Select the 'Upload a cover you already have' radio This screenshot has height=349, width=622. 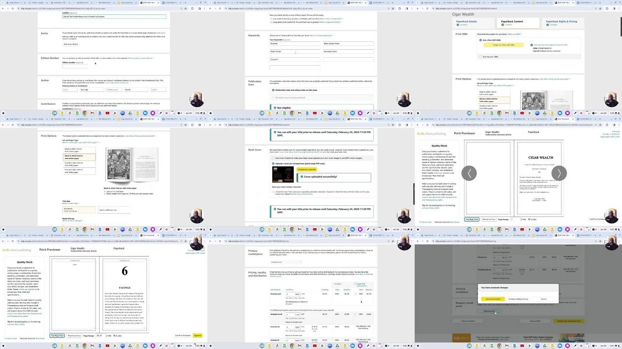click(x=273, y=163)
